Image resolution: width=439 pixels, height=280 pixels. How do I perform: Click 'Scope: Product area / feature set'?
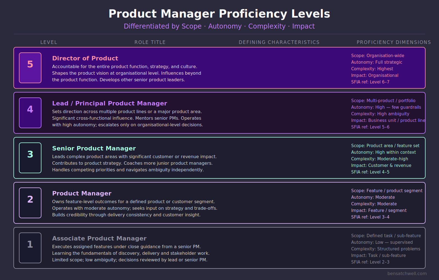tap(385, 146)
